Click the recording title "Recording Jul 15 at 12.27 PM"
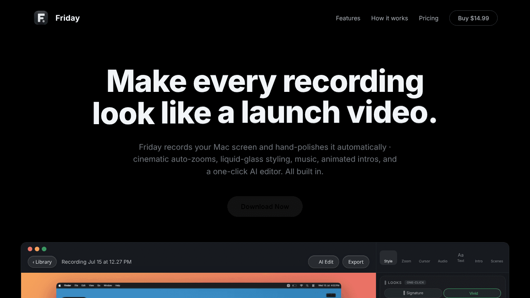Screen dimensions: 530x298 click(x=96, y=262)
